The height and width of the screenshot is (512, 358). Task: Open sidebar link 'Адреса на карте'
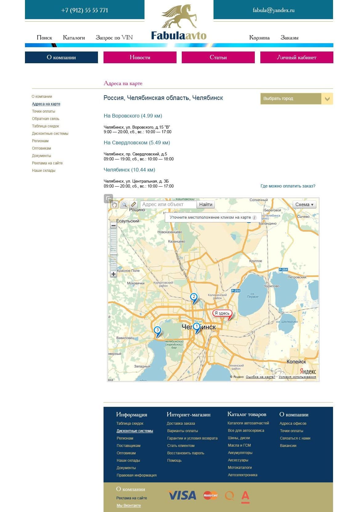tap(46, 104)
